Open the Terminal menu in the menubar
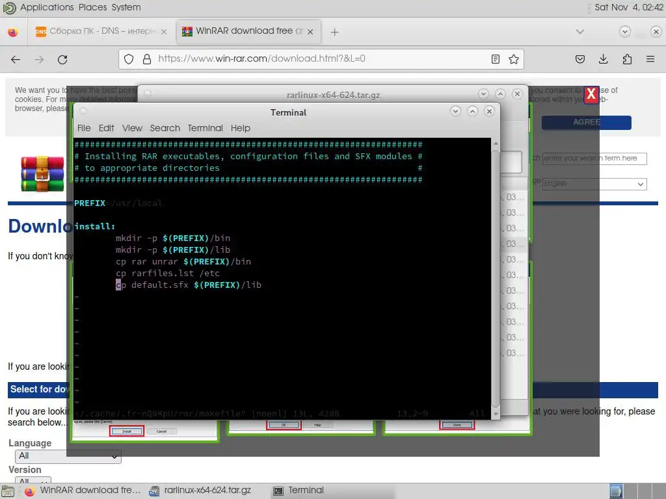Image resolution: width=666 pixels, height=499 pixels. click(205, 128)
